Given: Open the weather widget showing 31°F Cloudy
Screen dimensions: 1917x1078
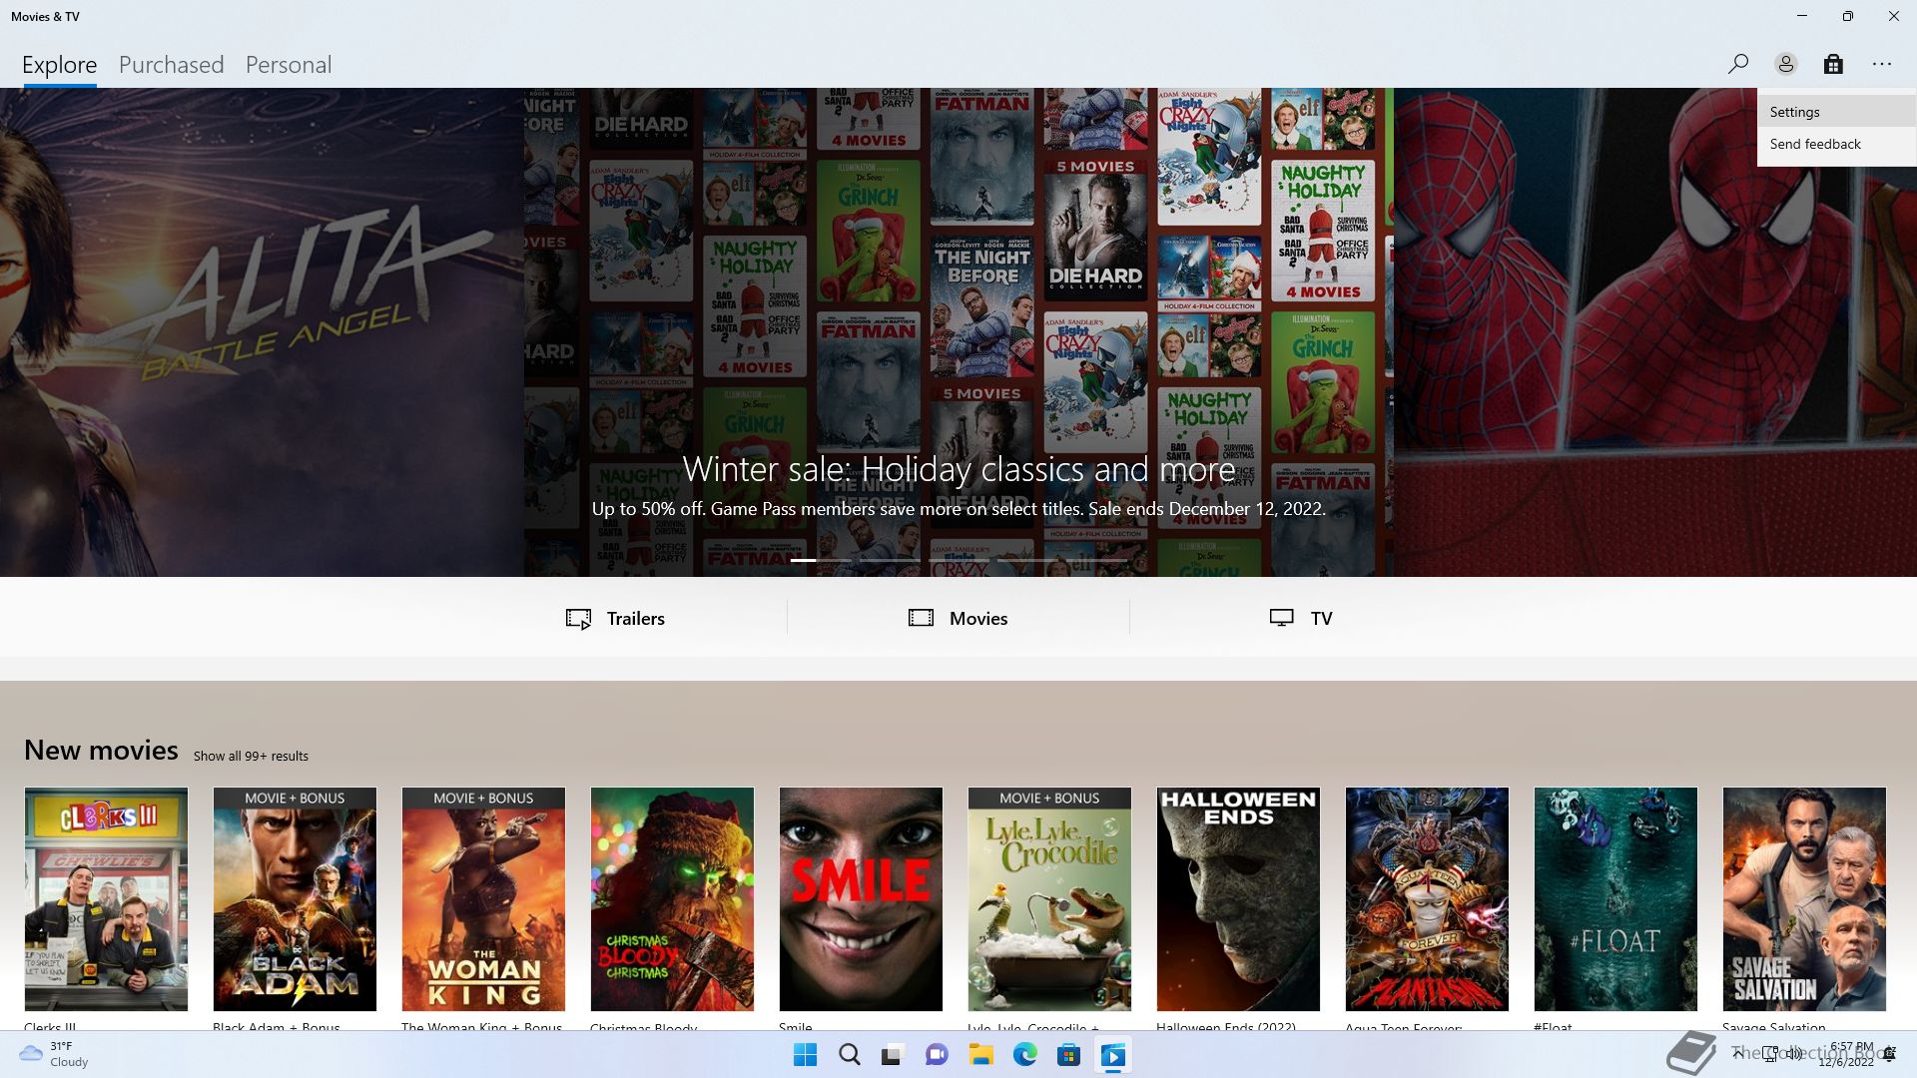Looking at the screenshot, I should click(54, 1054).
